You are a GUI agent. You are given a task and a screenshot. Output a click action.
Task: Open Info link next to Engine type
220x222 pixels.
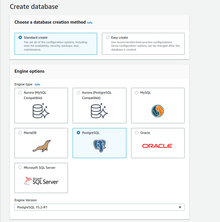[x=37, y=84]
